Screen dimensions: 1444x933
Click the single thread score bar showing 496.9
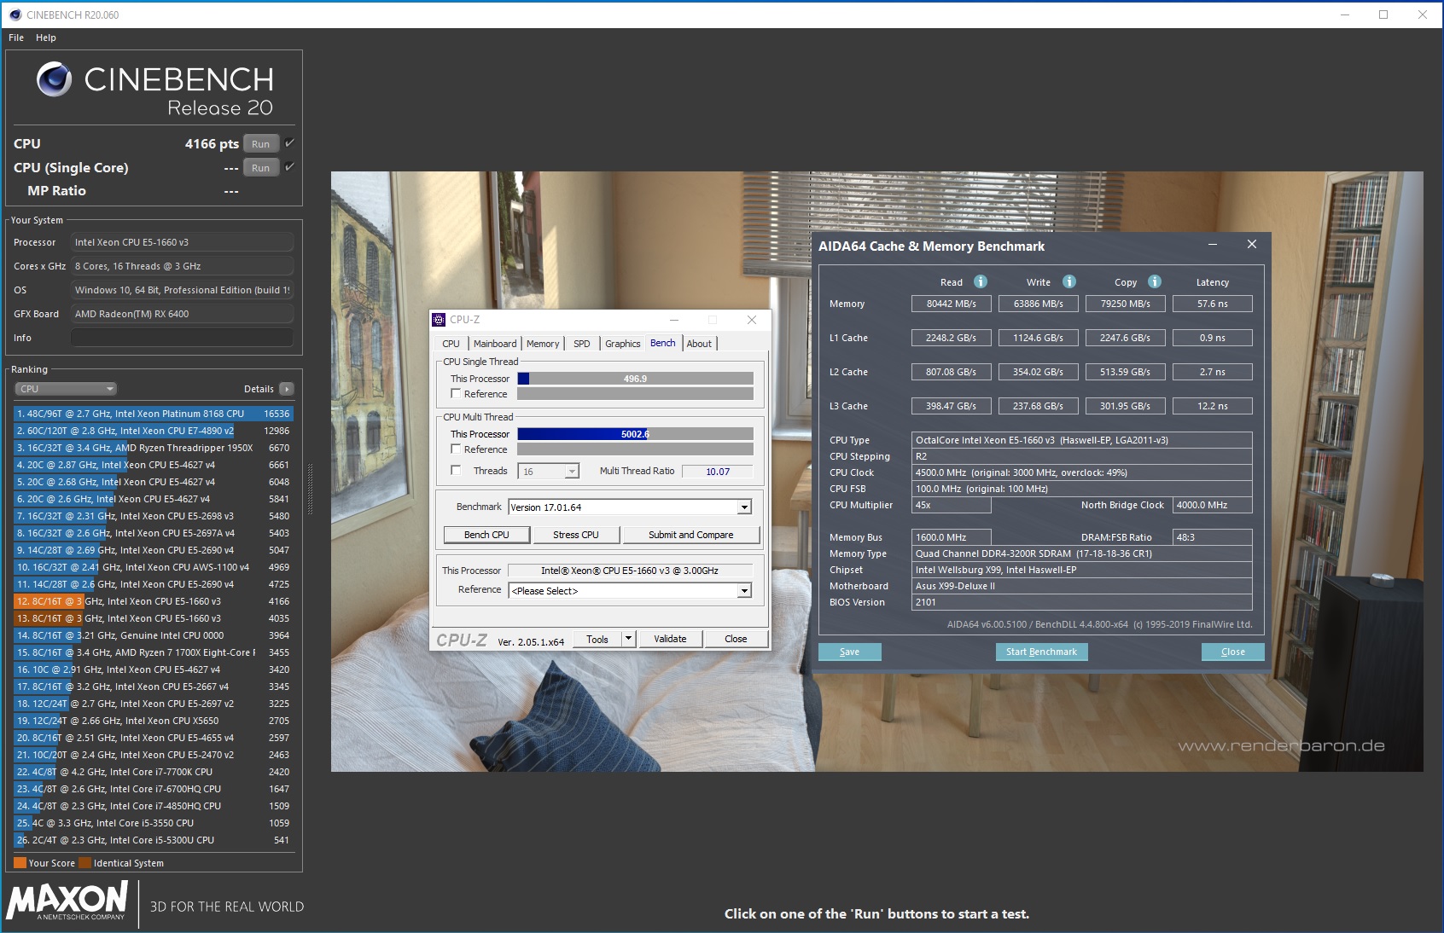tap(635, 379)
